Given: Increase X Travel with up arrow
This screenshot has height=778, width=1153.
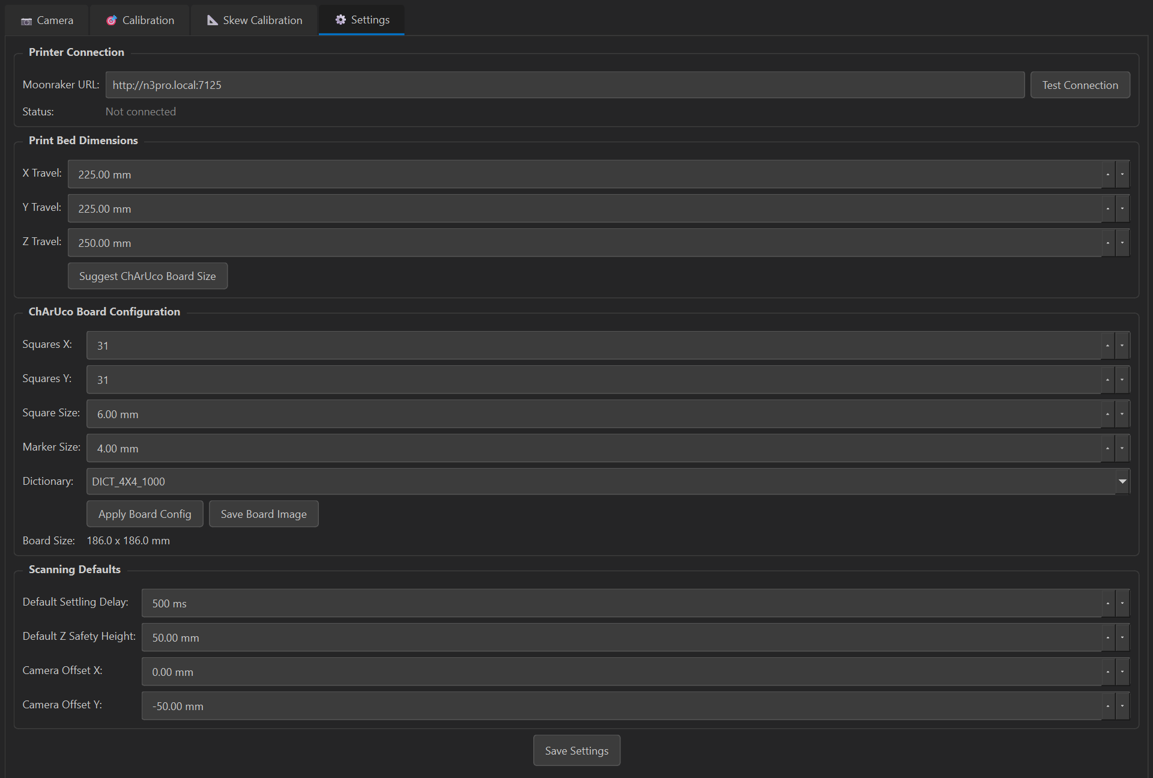Looking at the screenshot, I should (x=1108, y=174).
